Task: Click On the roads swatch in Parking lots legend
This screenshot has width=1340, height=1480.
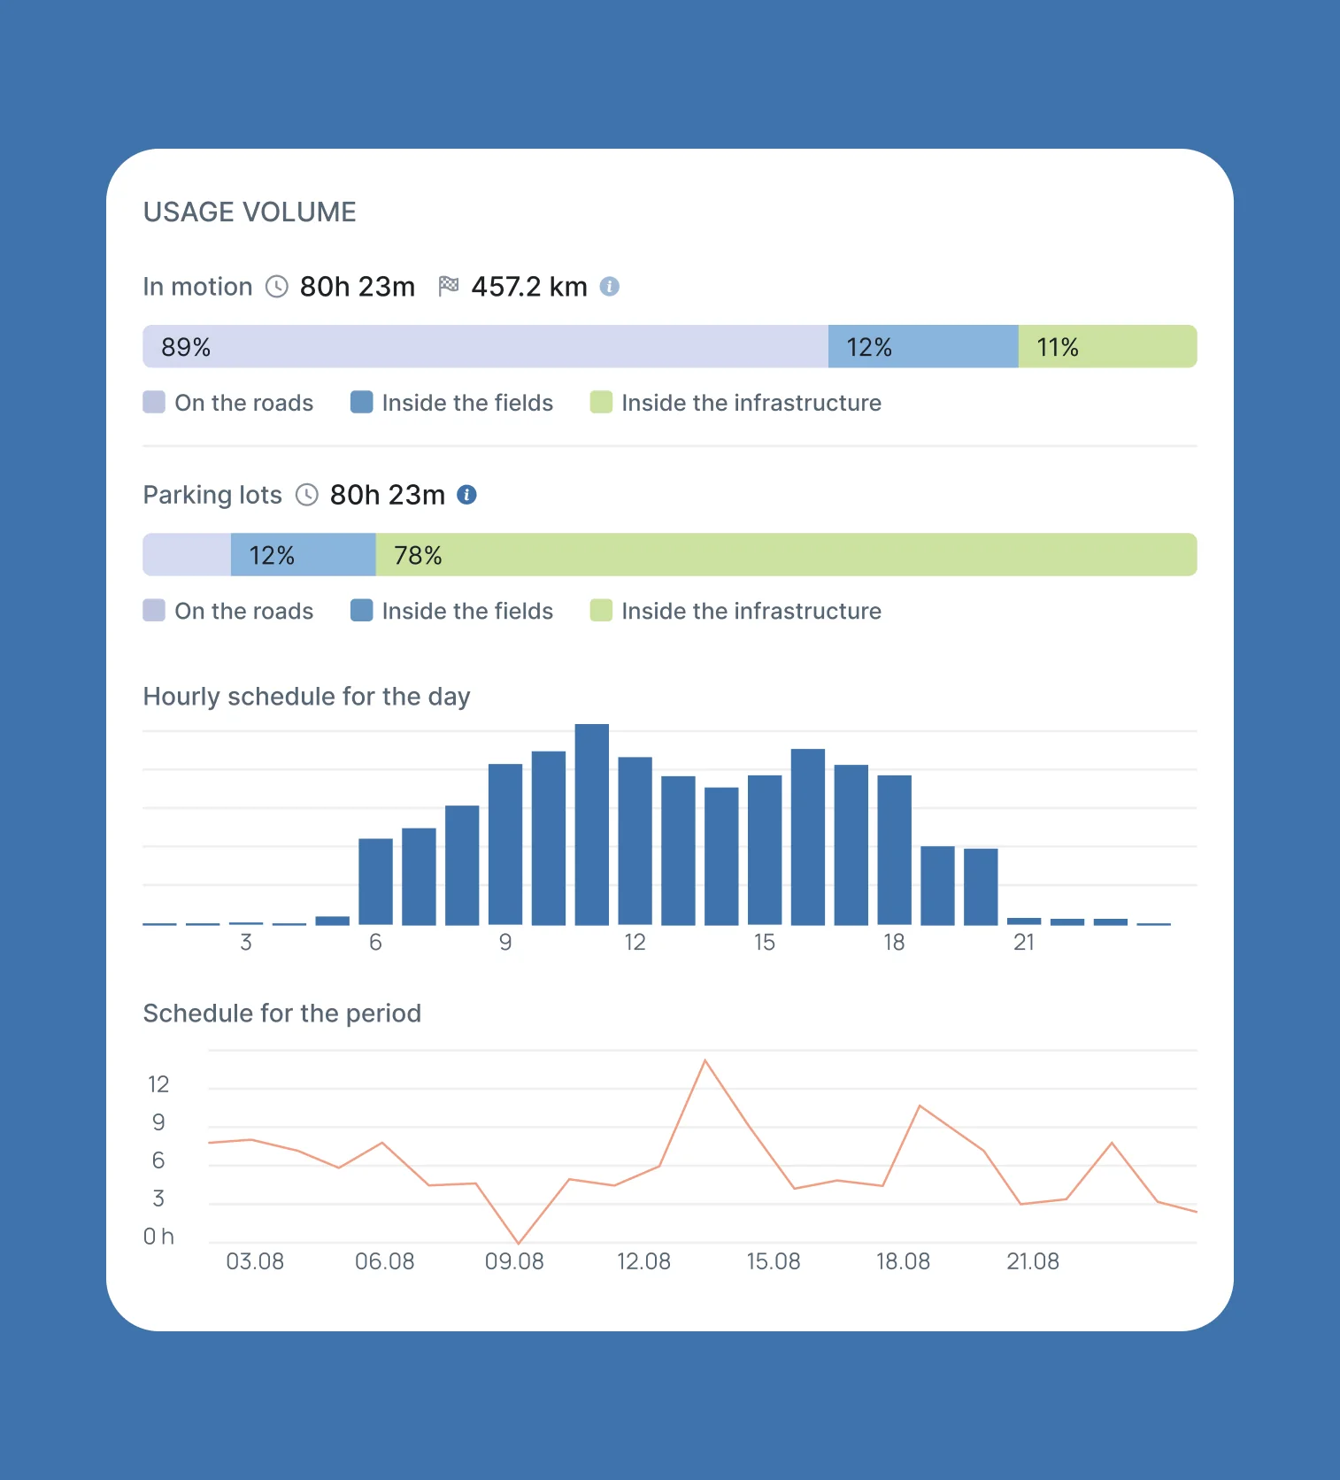Action: (154, 611)
